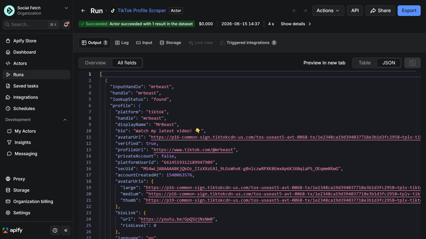Click the API button

[x=355, y=11]
